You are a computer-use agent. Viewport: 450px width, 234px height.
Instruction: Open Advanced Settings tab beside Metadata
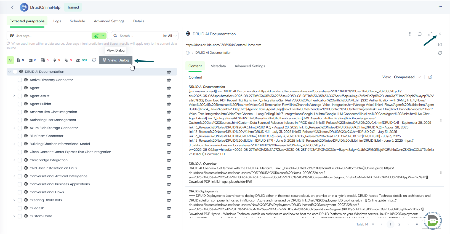pyautogui.click(x=250, y=66)
